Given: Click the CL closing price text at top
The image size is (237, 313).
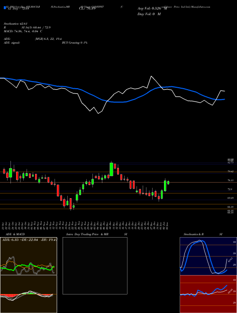Looking at the screenshot, I should tap(87, 9).
